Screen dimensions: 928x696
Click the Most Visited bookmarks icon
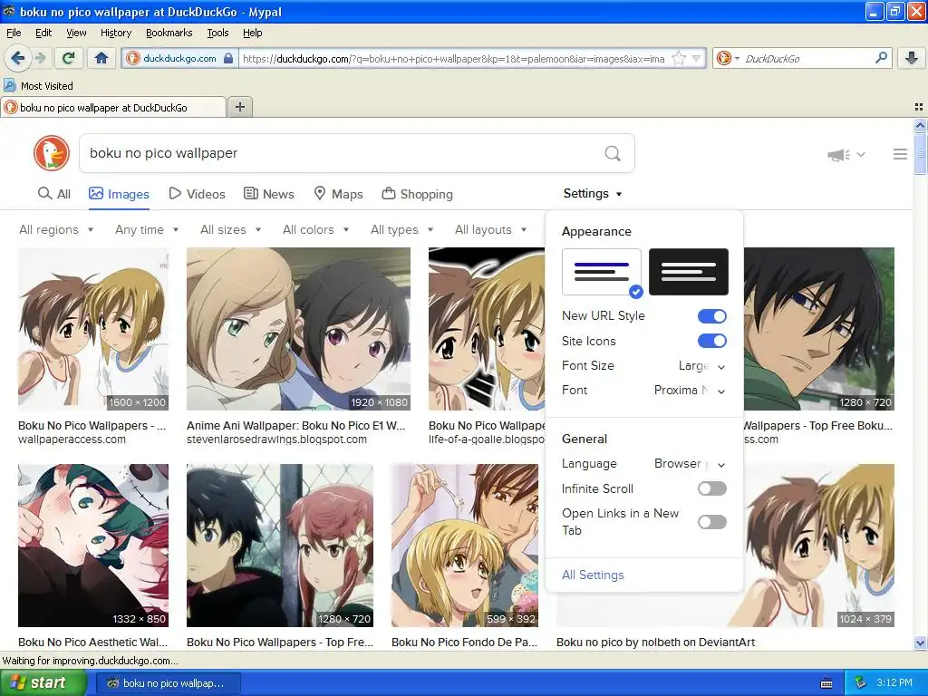(9, 85)
